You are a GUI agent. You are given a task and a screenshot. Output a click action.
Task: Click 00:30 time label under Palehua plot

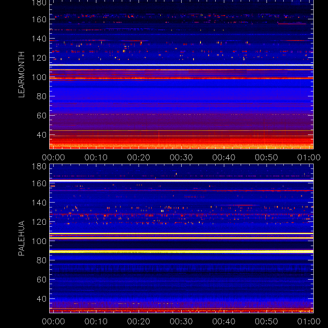click(181, 321)
